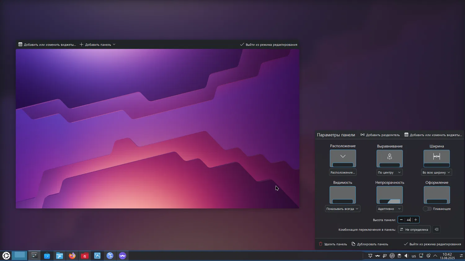465x261 pixels.
Task: Click Добавить разделитель in panel settings
Action: (x=380, y=135)
